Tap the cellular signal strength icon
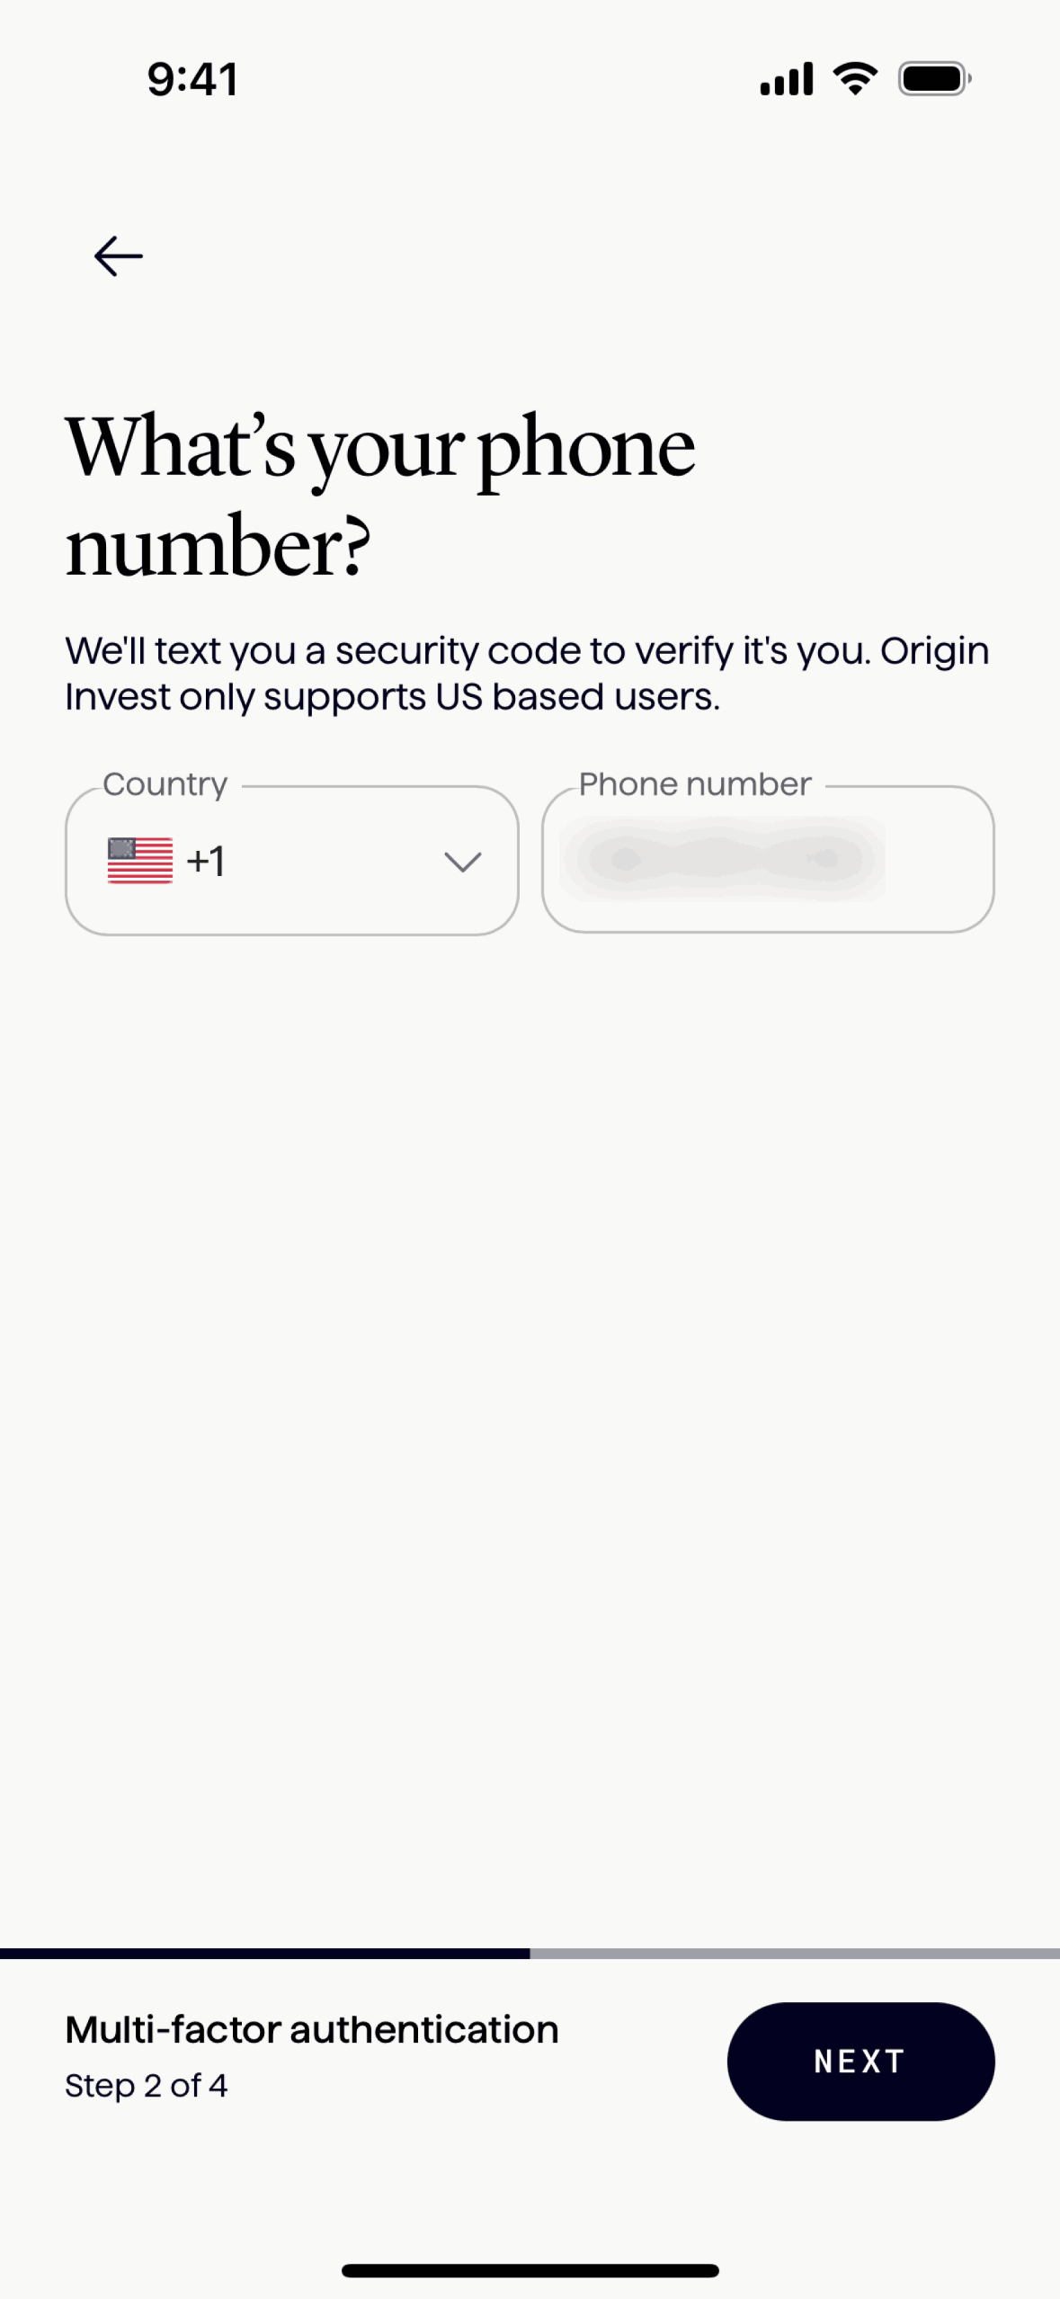The height and width of the screenshot is (2299, 1060). point(786,79)
